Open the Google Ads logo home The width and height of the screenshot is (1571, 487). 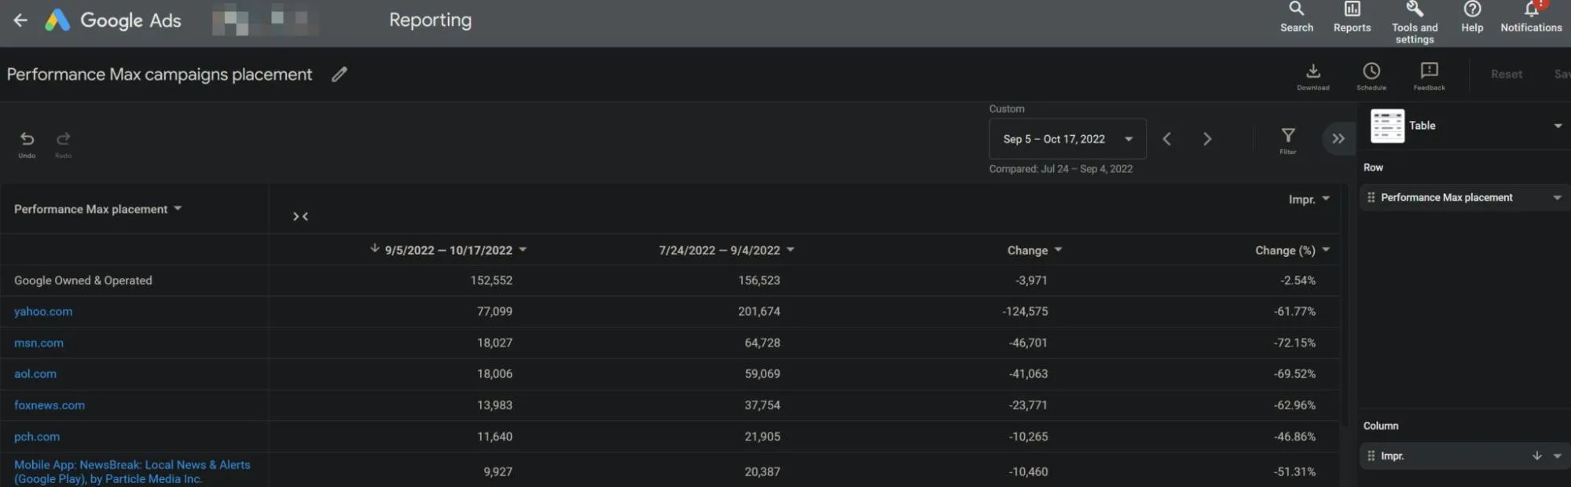pyautogui.click(x=113, y=20)
